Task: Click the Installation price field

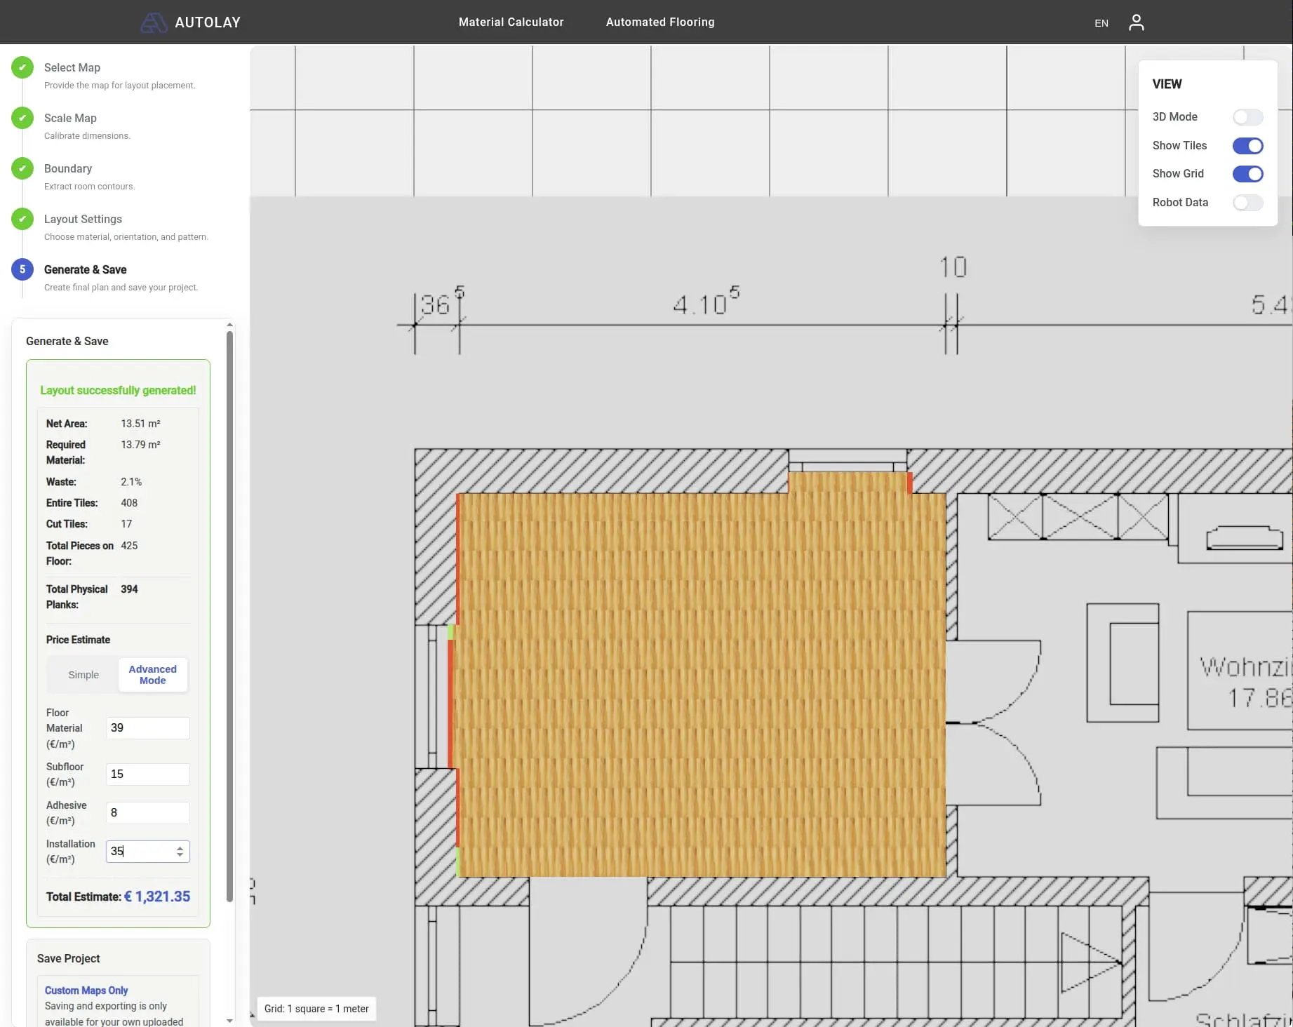Action: tap(148, 852)
